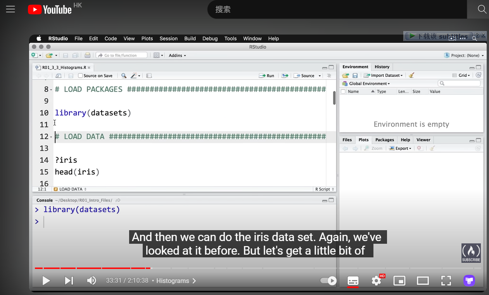Image resolution: width=489 pixels, height=295 pixels.
Task: Switch to the History tab
Action: [x=382, y=67]
